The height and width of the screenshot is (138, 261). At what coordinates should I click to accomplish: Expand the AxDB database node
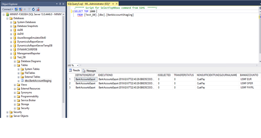tap(11, 30)
